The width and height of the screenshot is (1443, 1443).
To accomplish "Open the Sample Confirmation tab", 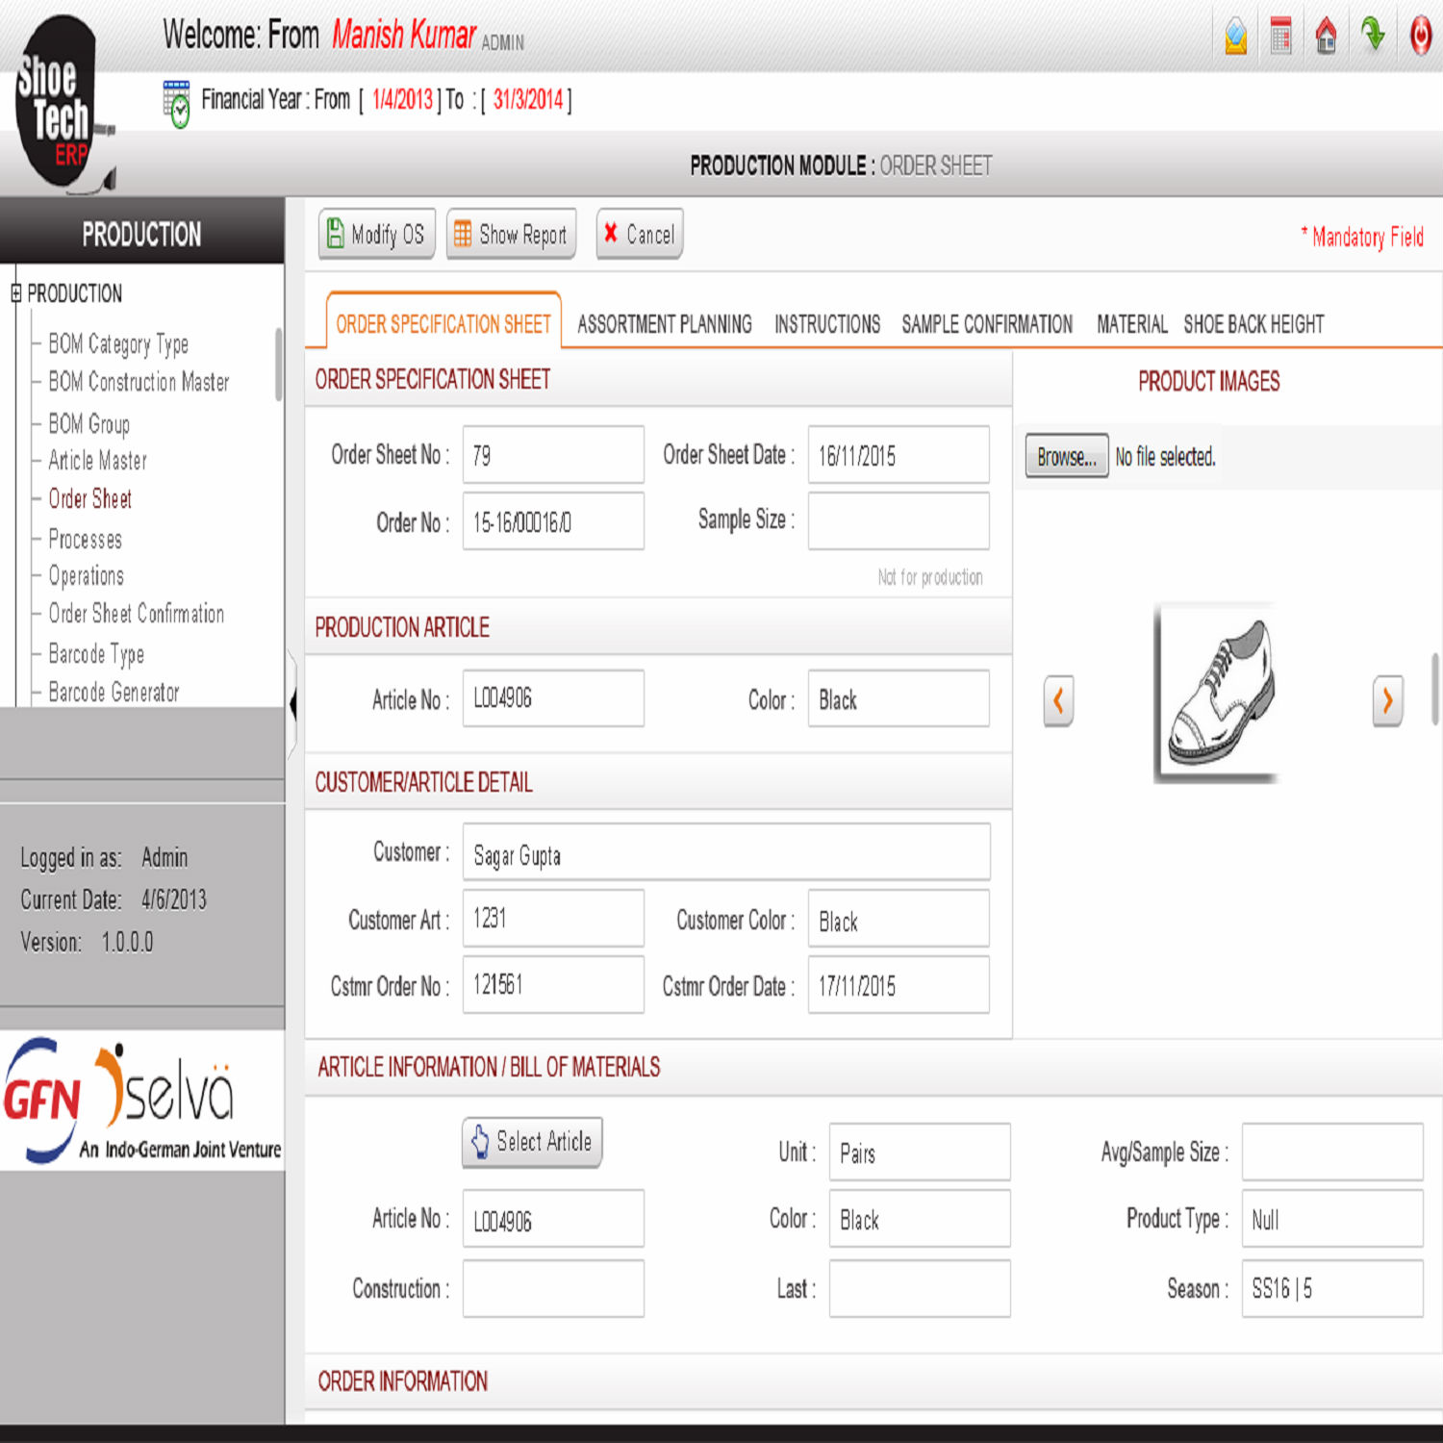I will [986, 324].
